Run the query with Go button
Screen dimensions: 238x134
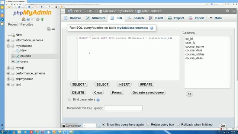(x=223, y=126)
